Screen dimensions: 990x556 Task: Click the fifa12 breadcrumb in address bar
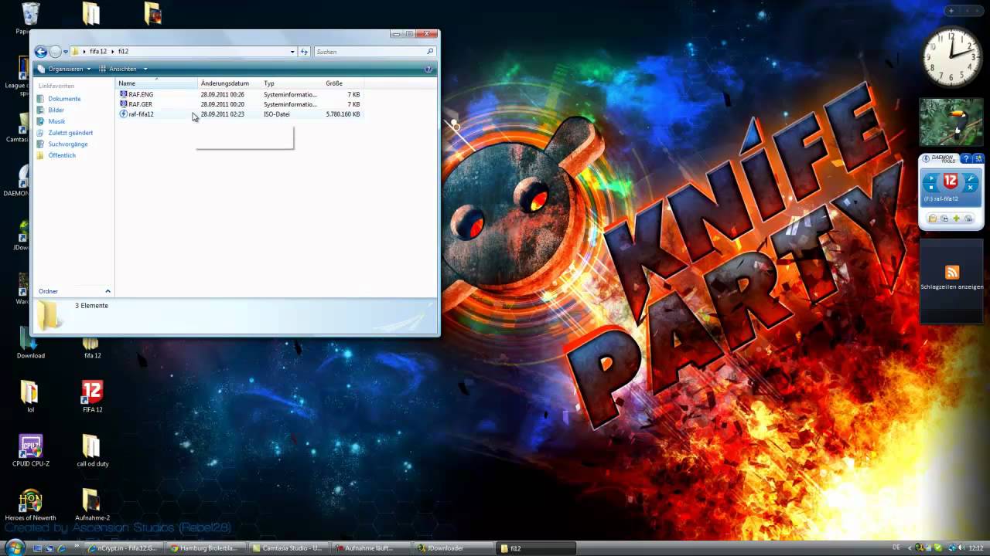pos(97,52)
